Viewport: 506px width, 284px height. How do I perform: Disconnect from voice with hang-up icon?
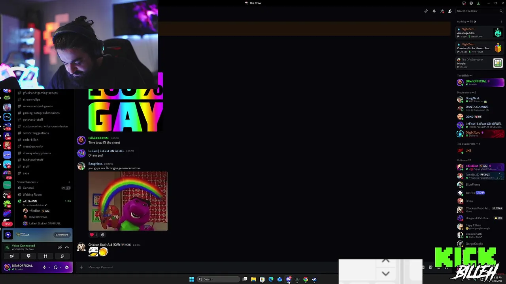(x=67, y=247)
